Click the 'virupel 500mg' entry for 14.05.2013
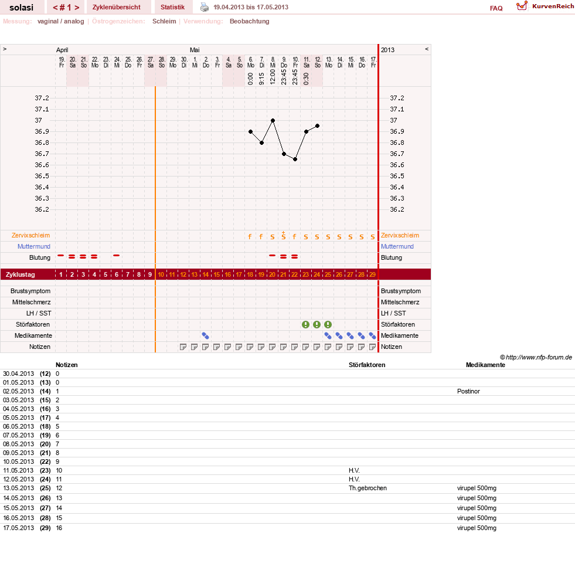This screenshot has width=575, height=587. 477,498
